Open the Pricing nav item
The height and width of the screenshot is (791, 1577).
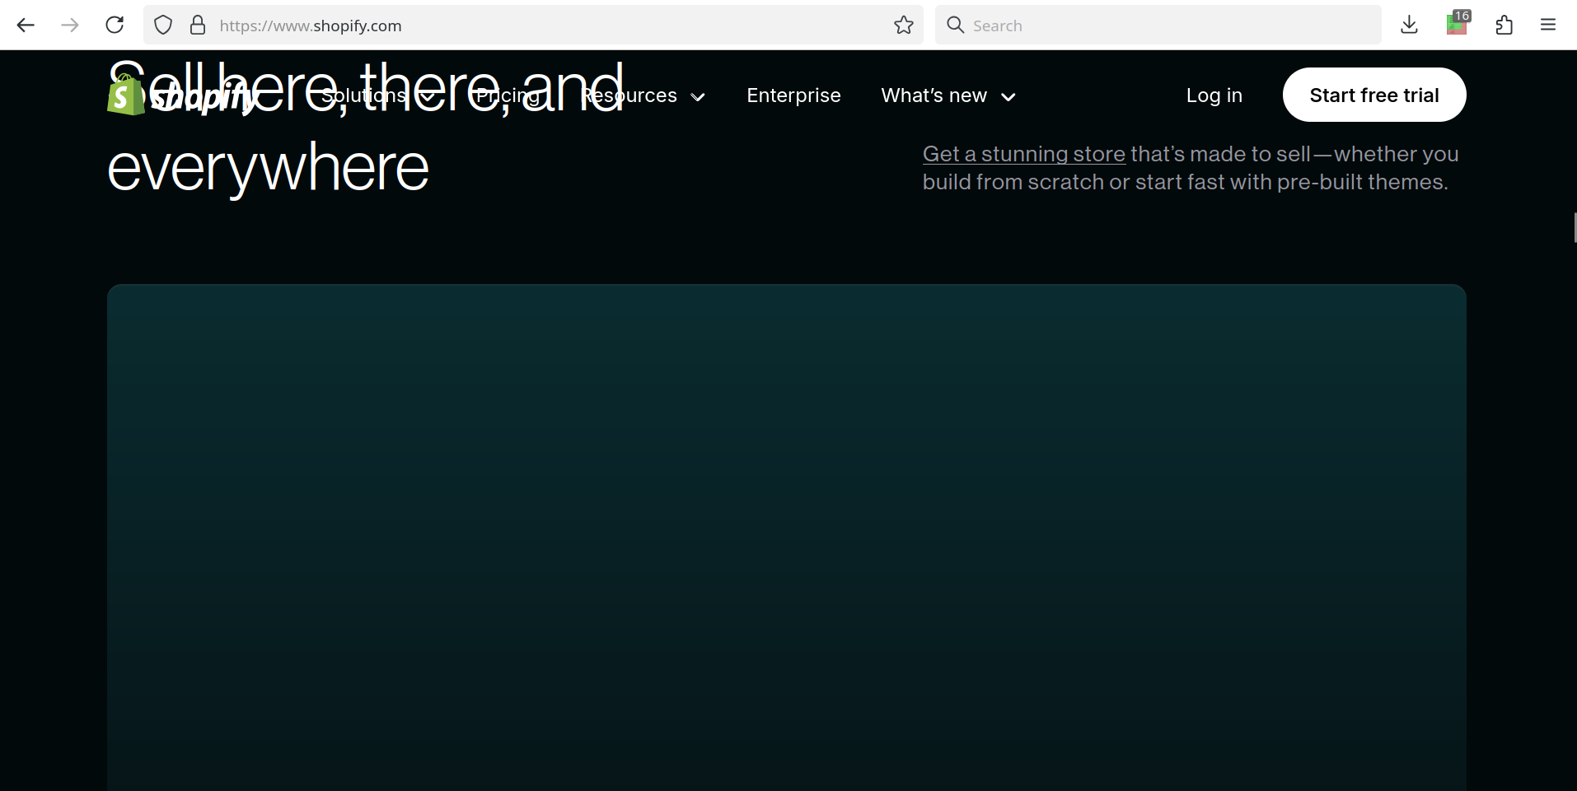click(x=508, y=95)
